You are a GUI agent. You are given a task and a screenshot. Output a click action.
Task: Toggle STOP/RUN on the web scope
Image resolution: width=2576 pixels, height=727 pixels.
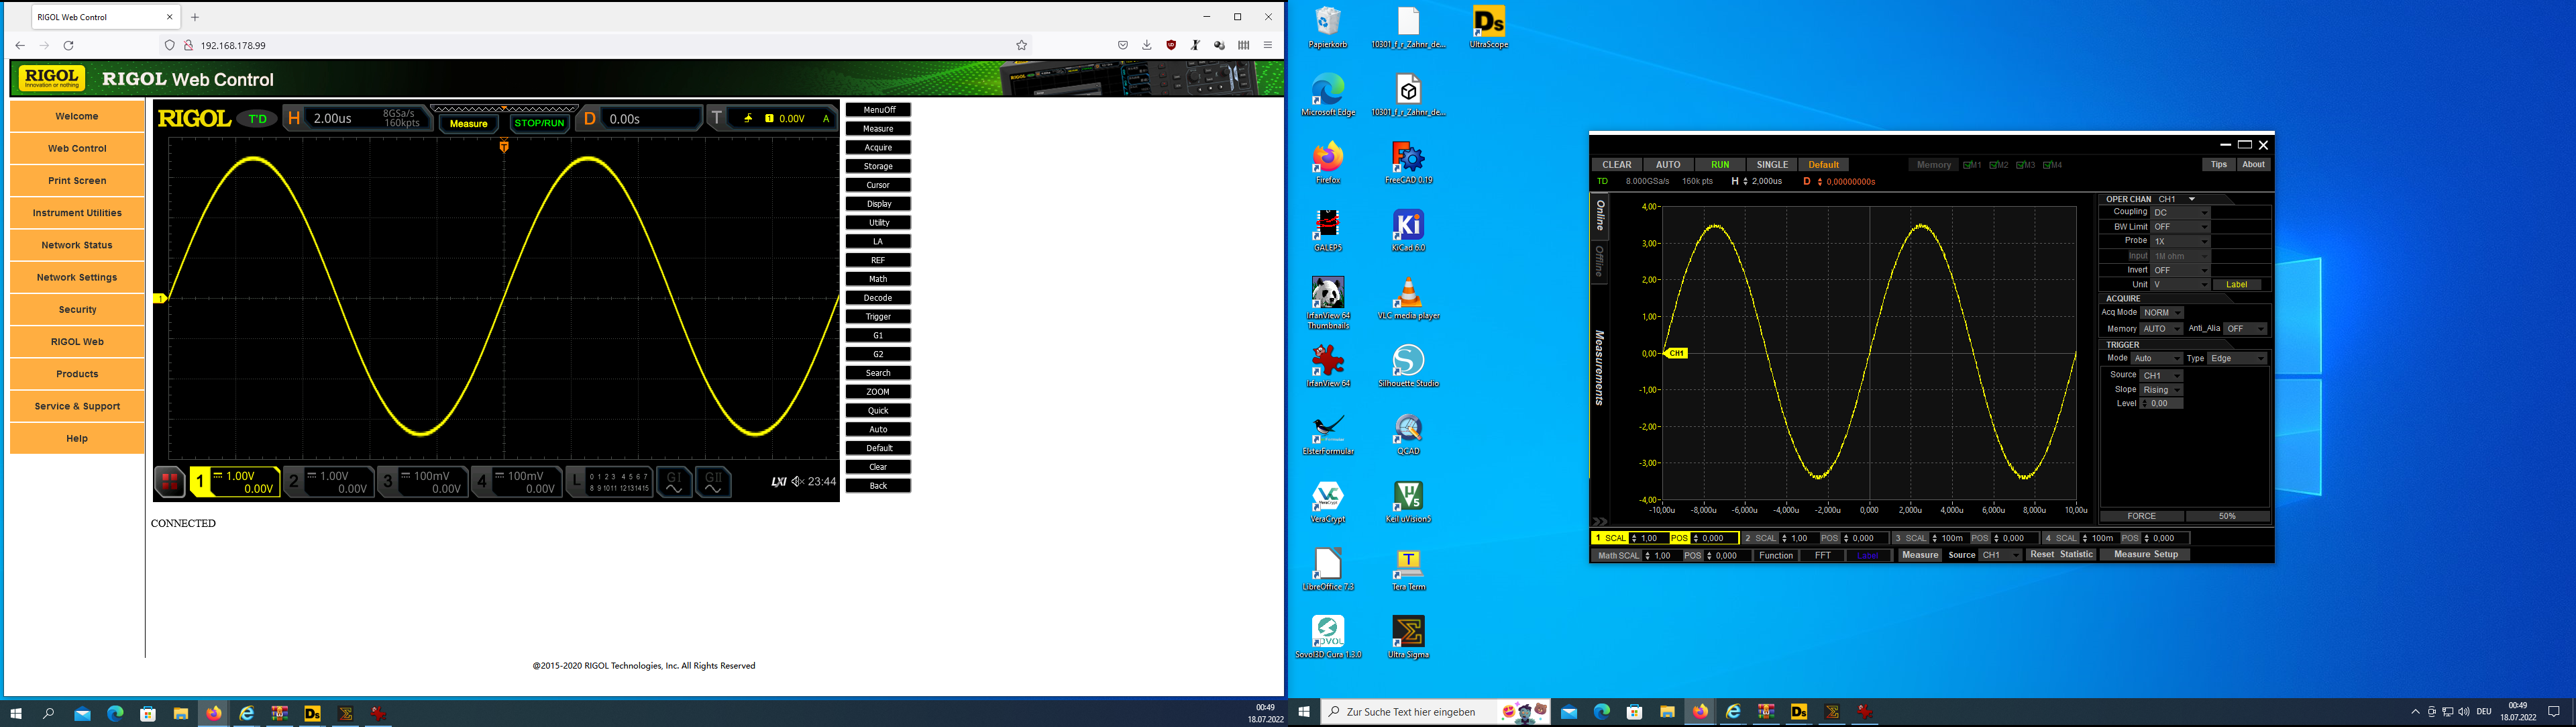point(539,123)
